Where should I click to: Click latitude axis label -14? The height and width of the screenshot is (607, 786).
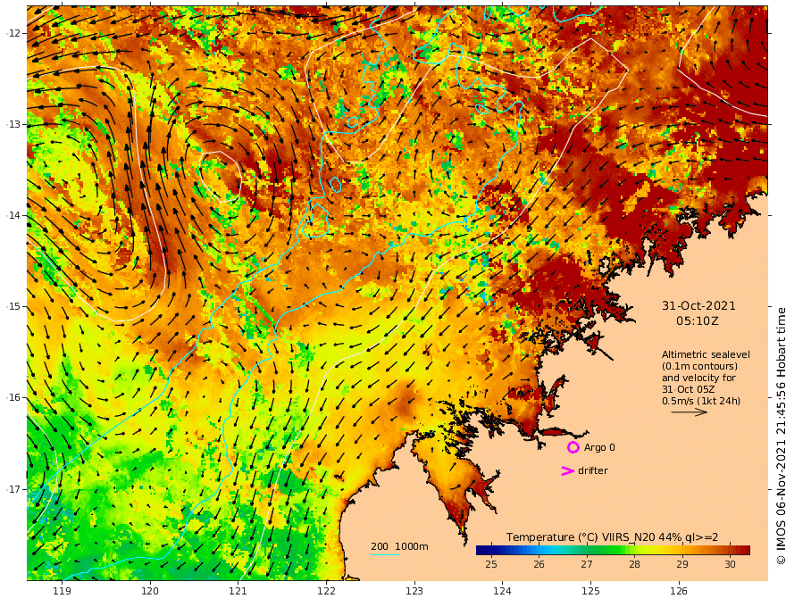pos(14,215)
